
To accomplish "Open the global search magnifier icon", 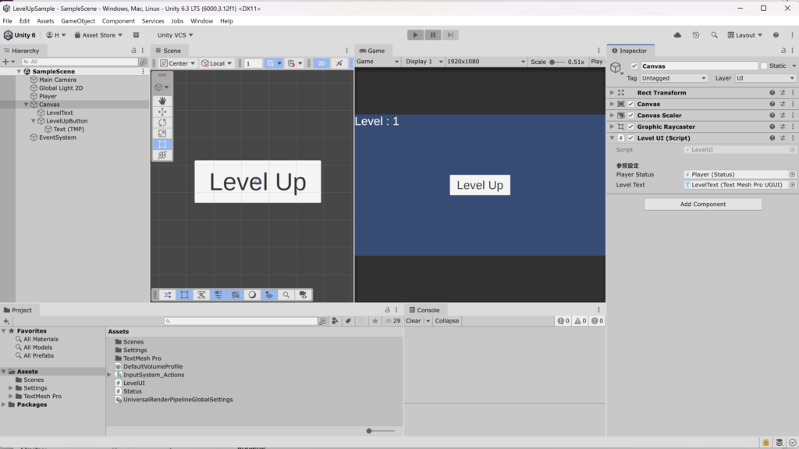I will (714, 35).
